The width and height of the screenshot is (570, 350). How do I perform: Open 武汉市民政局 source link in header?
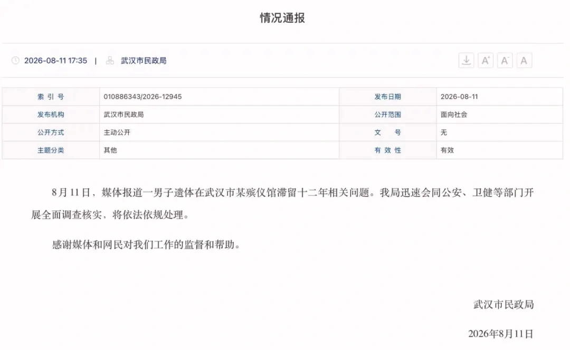click(x=144, y=61)
